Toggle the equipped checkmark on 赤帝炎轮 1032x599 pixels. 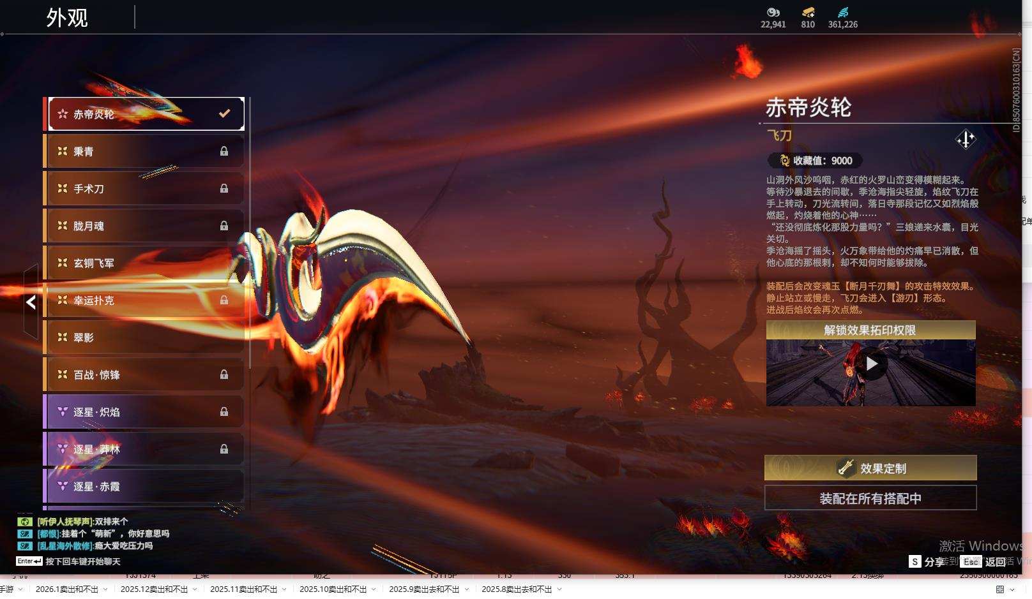coord(224,113)
